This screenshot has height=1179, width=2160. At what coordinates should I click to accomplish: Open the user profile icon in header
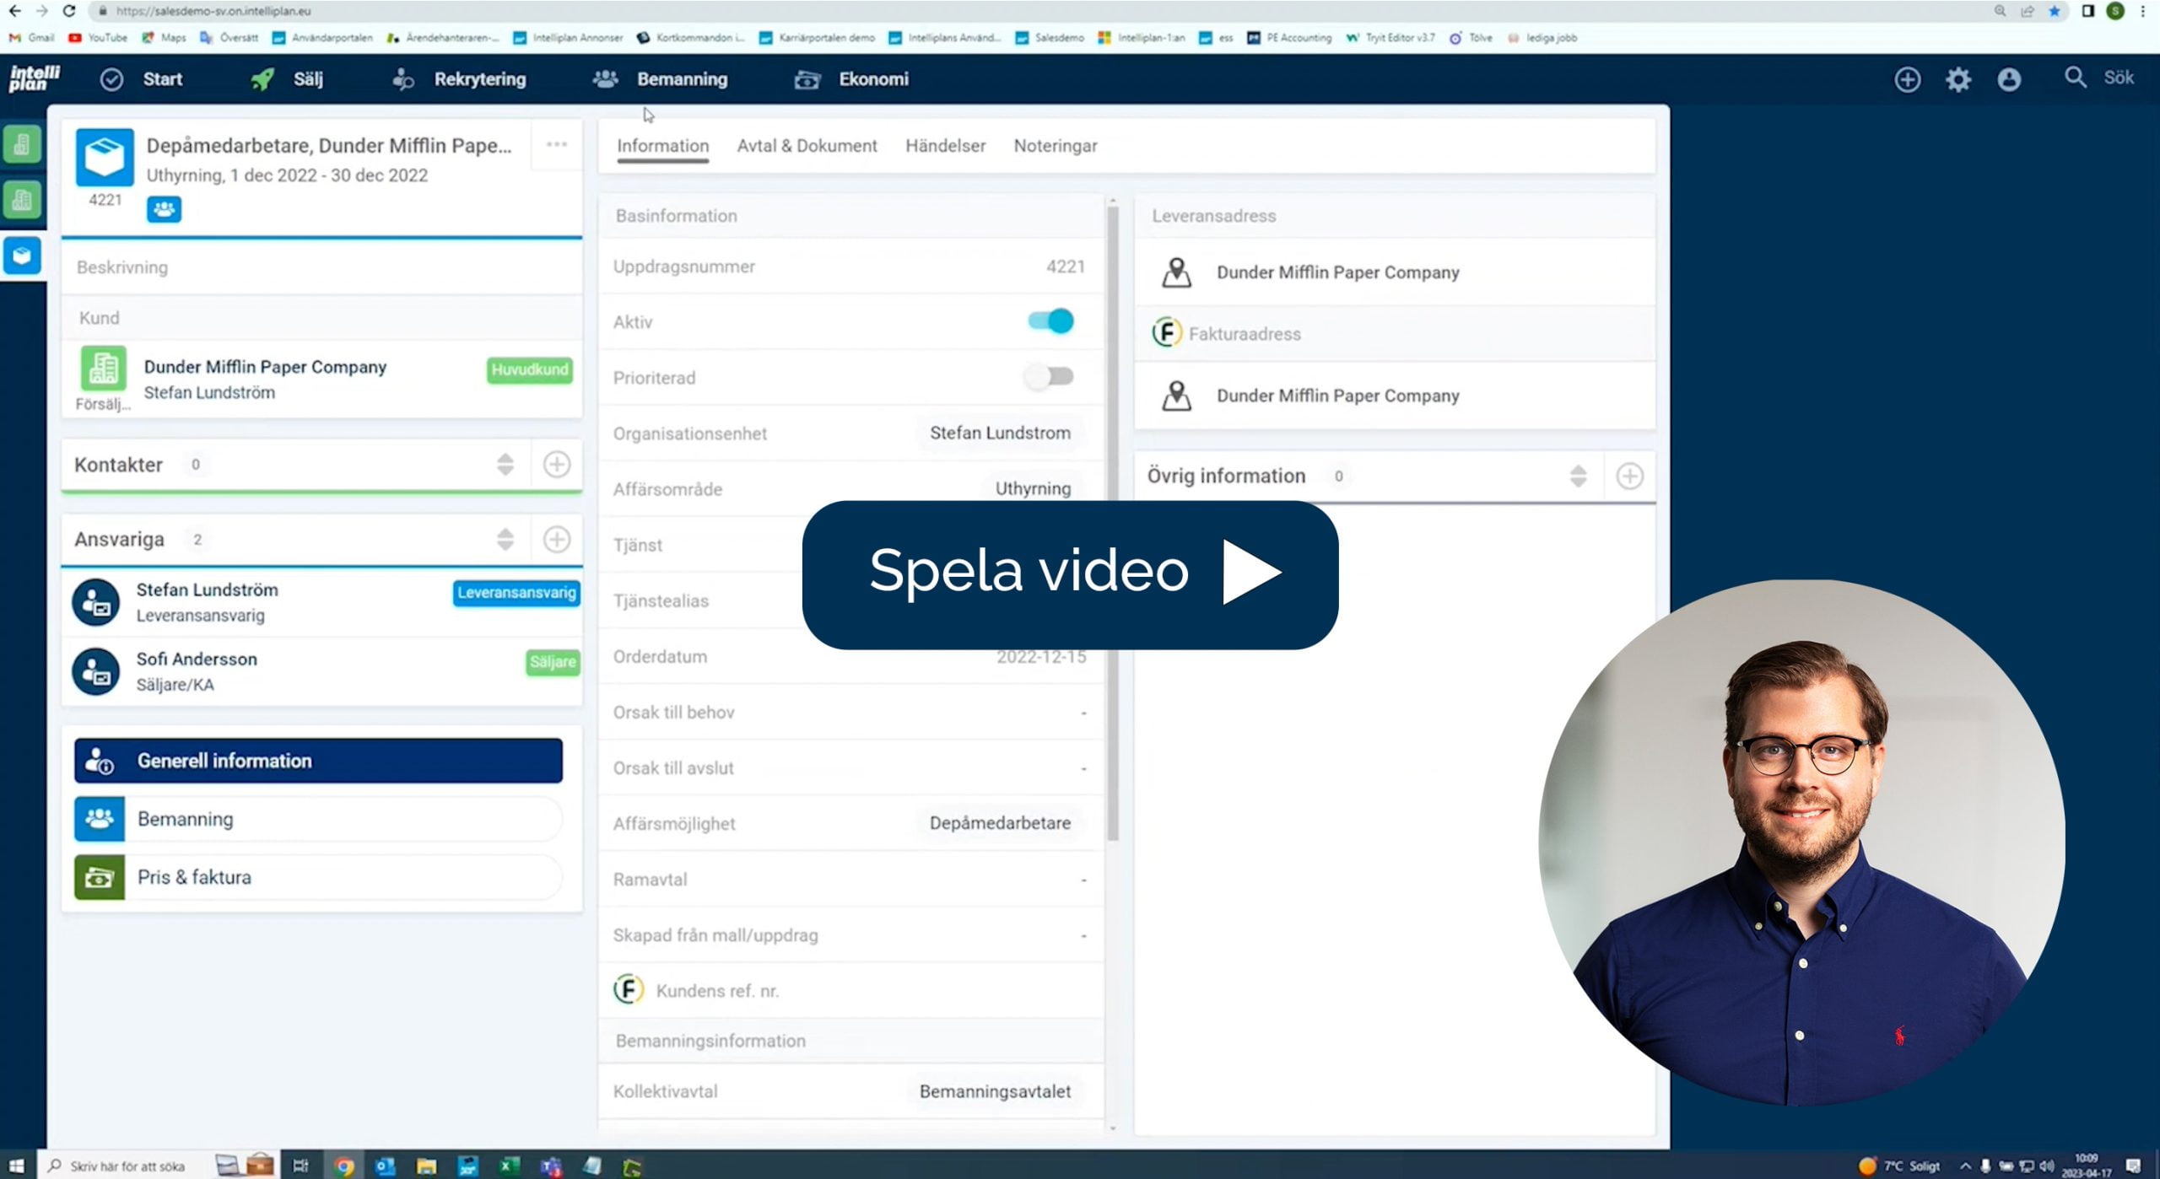tap(2008, 79)
